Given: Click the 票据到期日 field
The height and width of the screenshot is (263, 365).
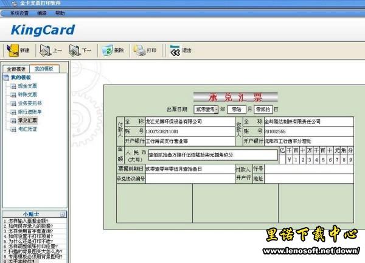Looking at the screenshot, I should [x=190, y=169].
